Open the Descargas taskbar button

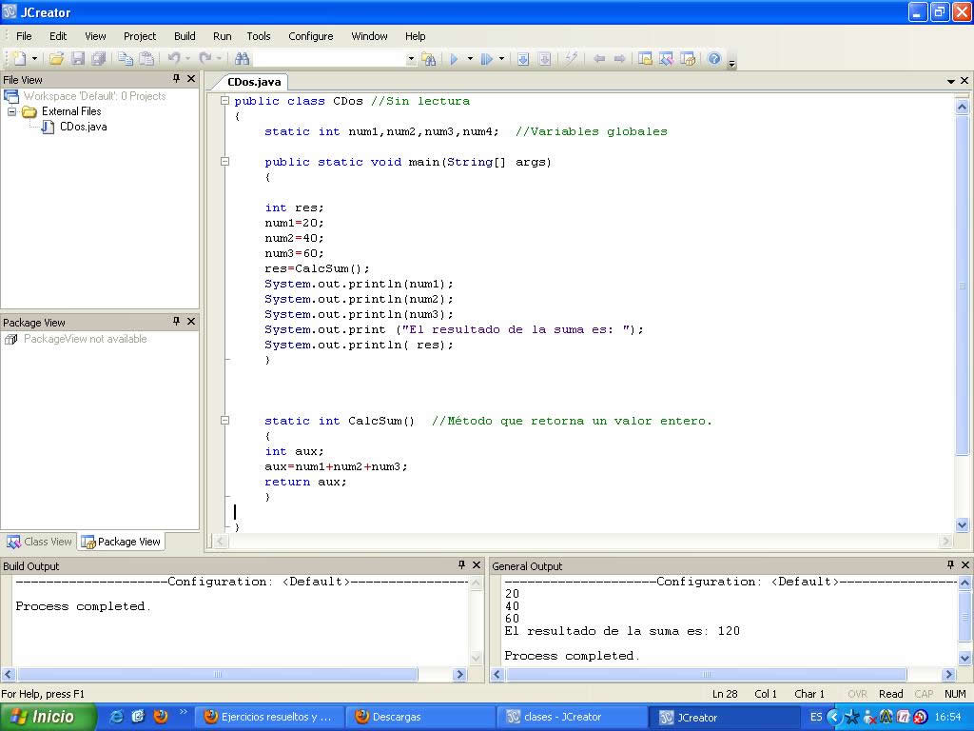pos(419,718)
